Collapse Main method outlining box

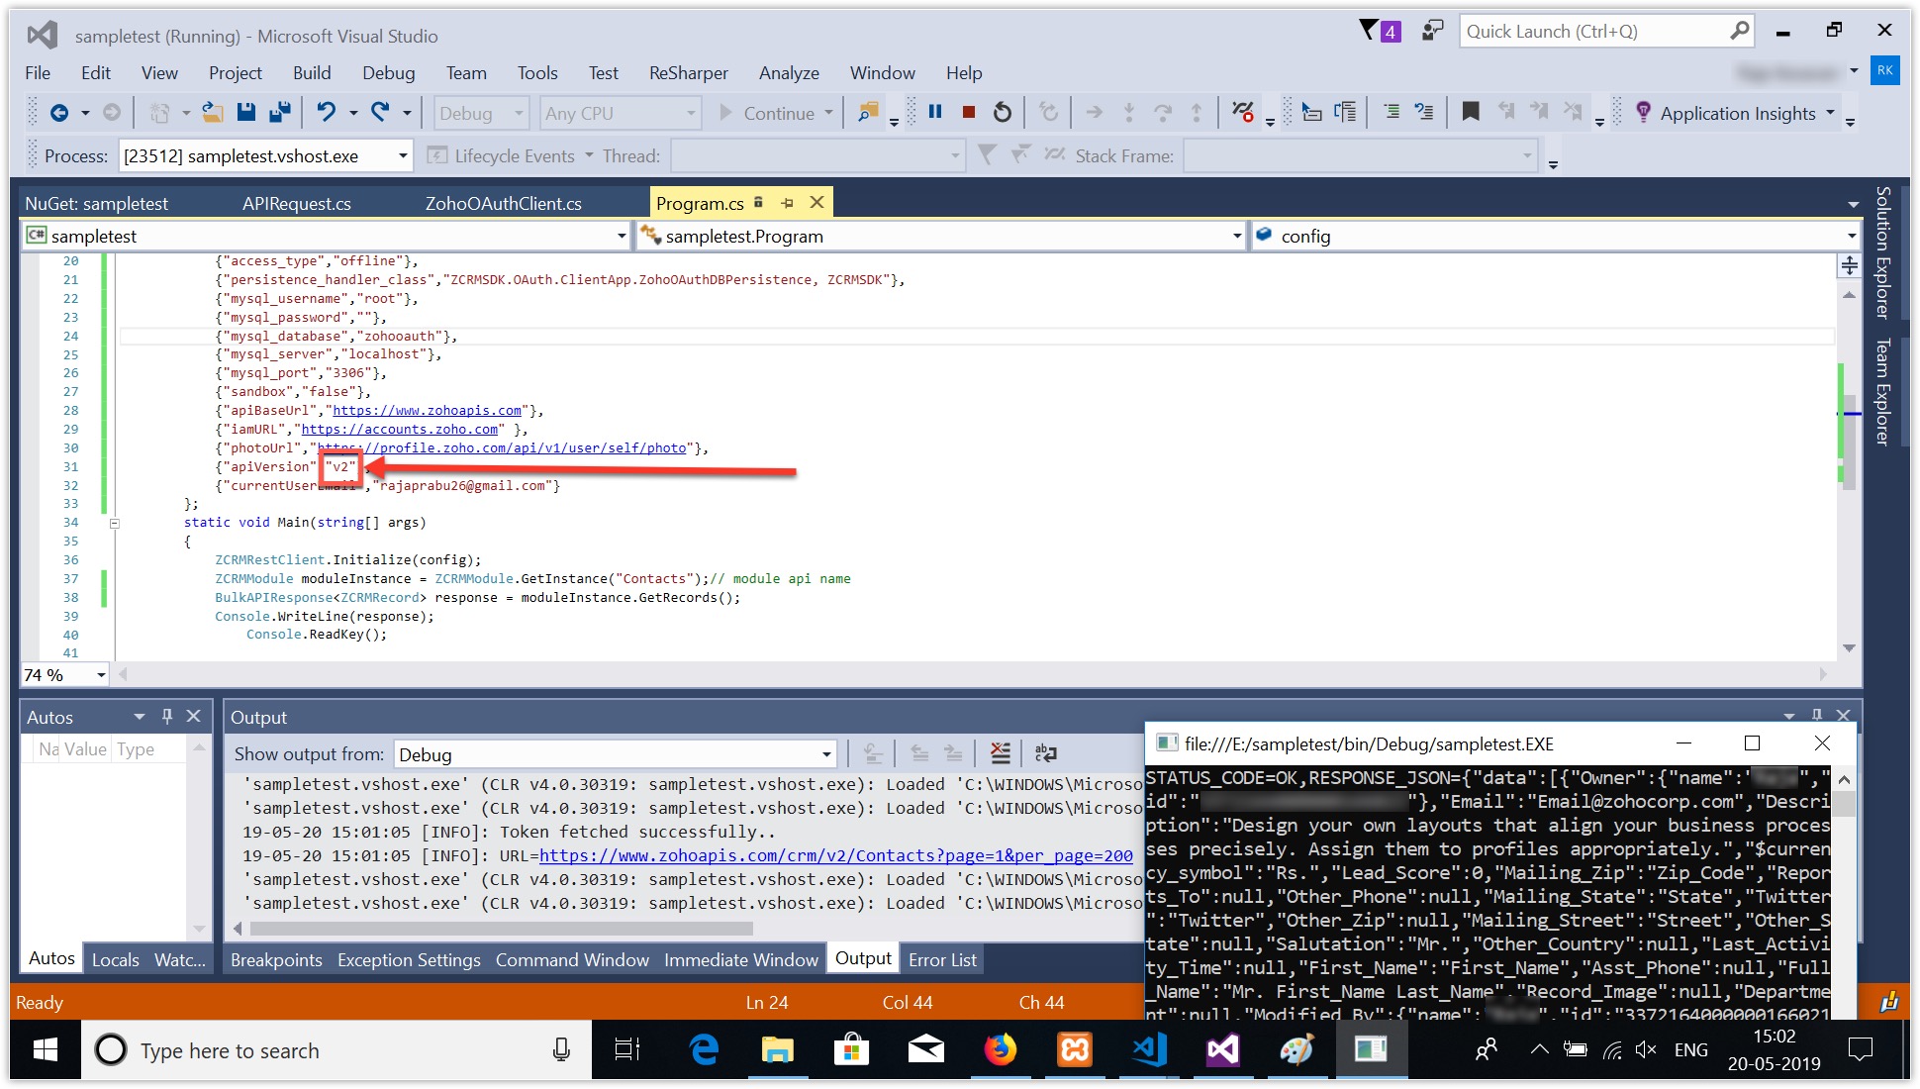point(115,523)
